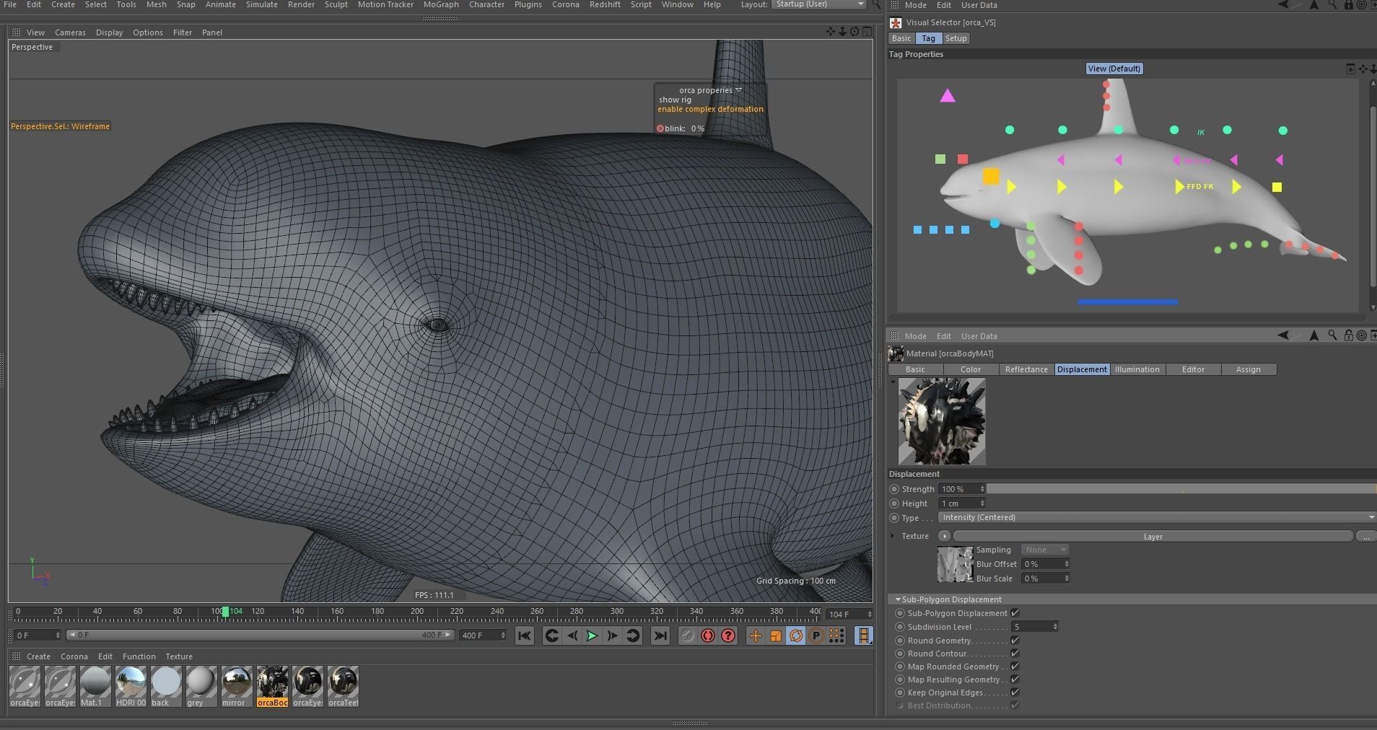Viewport: 1377px width, 730px height.
Task: Collapse Sub-Polygon Displacement section
Action: click(899, 599)
